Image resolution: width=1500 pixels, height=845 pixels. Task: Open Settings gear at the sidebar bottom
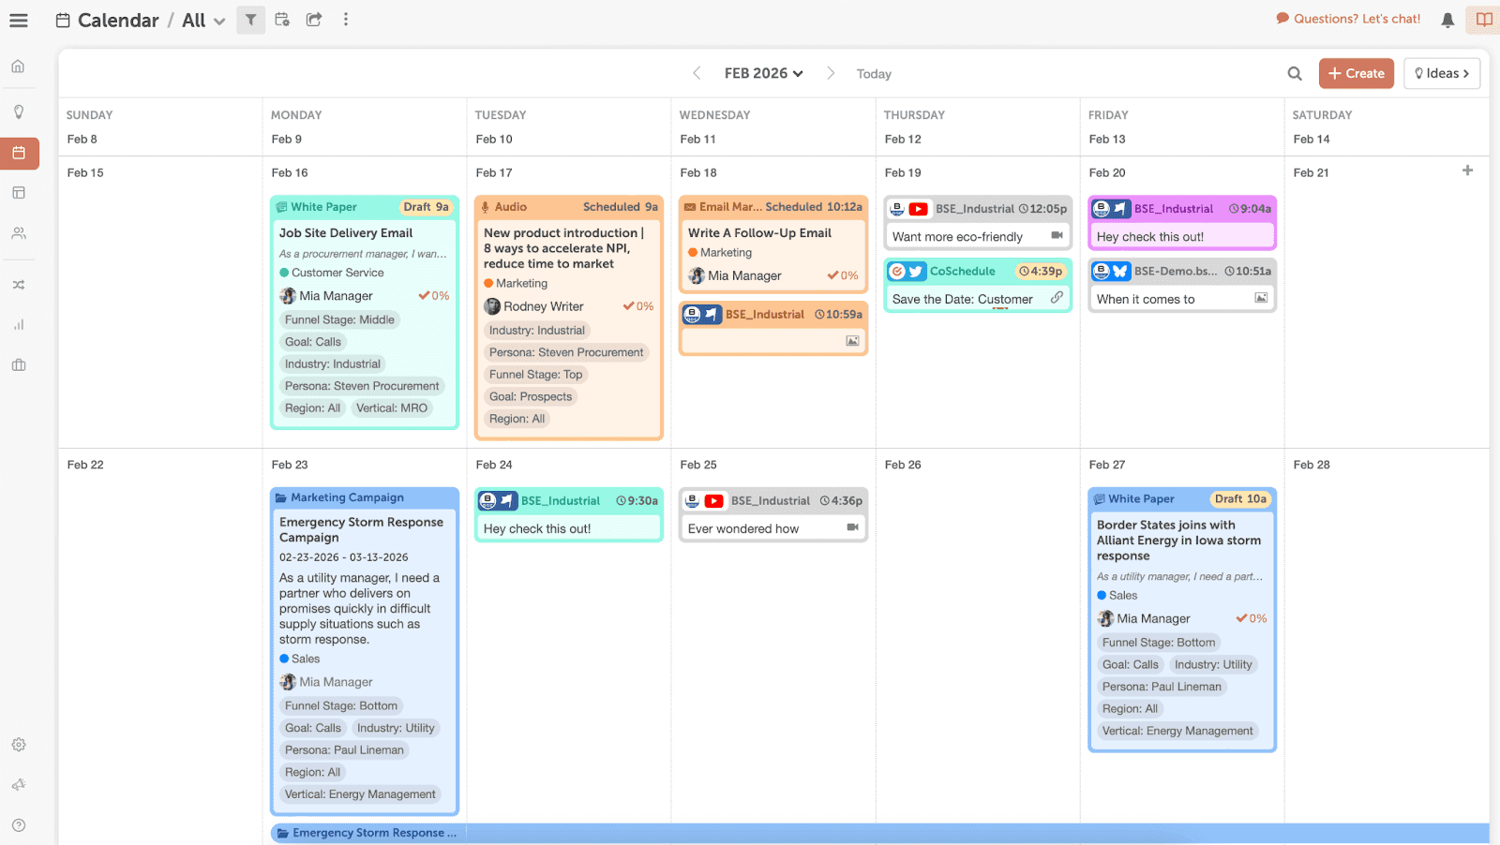[19, 744]
